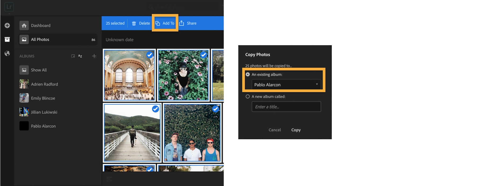Click the Lightroom Lr logo icon

tap(9, 7)
